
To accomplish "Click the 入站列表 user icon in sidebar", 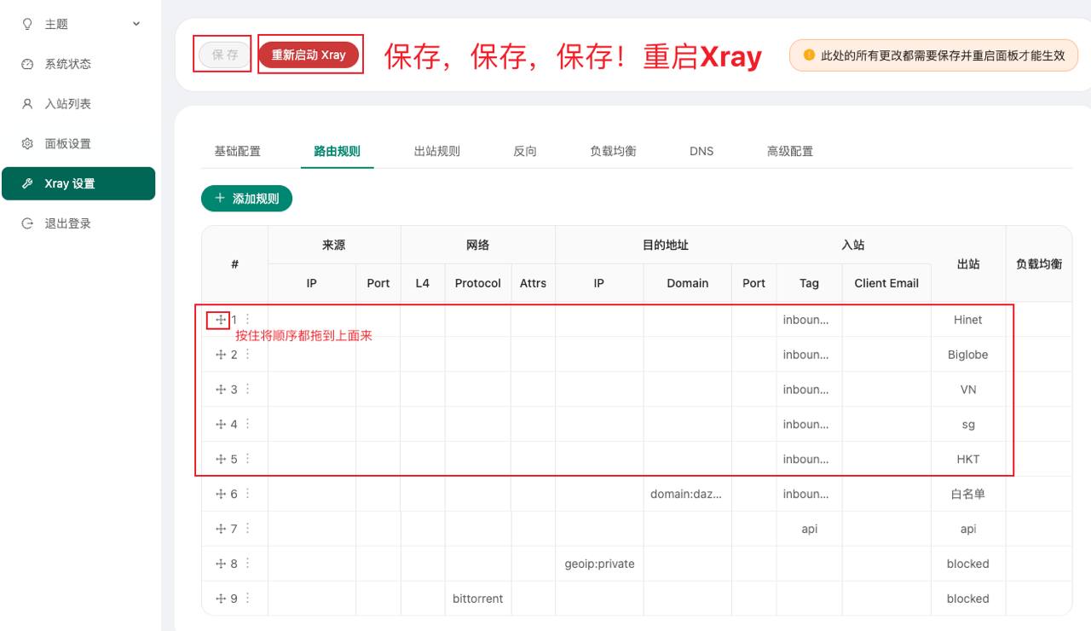I will pyautogui.click(x=27, y=104).
